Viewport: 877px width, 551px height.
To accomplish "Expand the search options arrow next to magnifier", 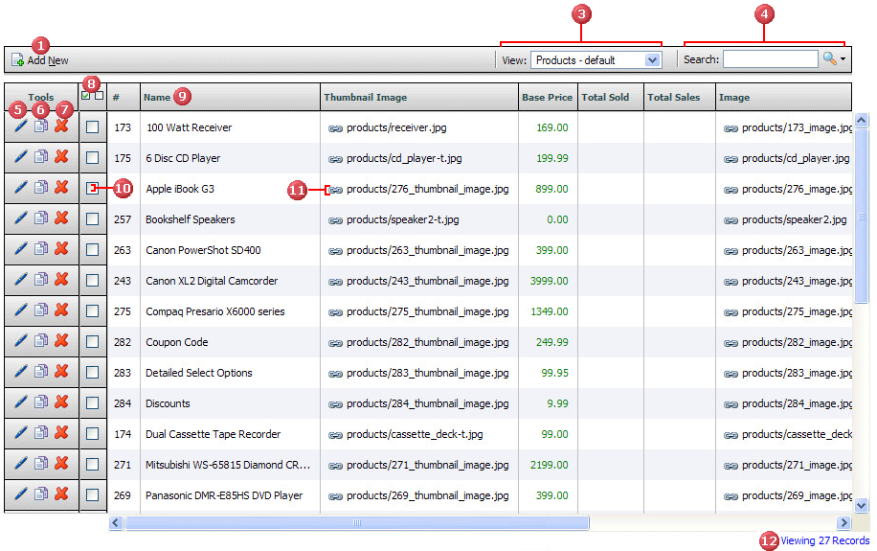I will [x=843, y=60].
